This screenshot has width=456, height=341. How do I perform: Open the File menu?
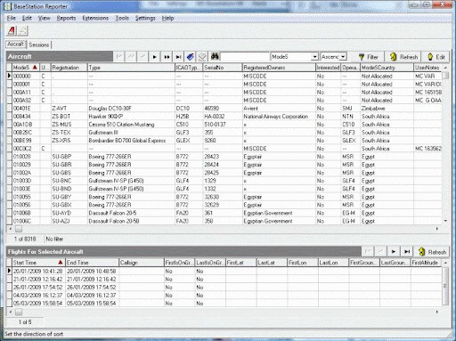pyautogui.click(x=12, y=18)
